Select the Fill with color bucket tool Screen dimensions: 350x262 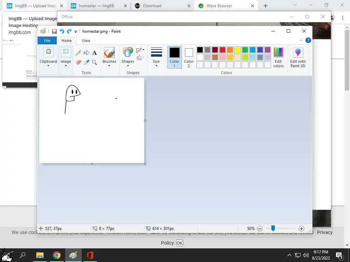(x=86, y=53)
